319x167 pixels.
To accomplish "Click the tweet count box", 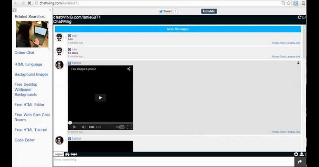I will 175,11.
